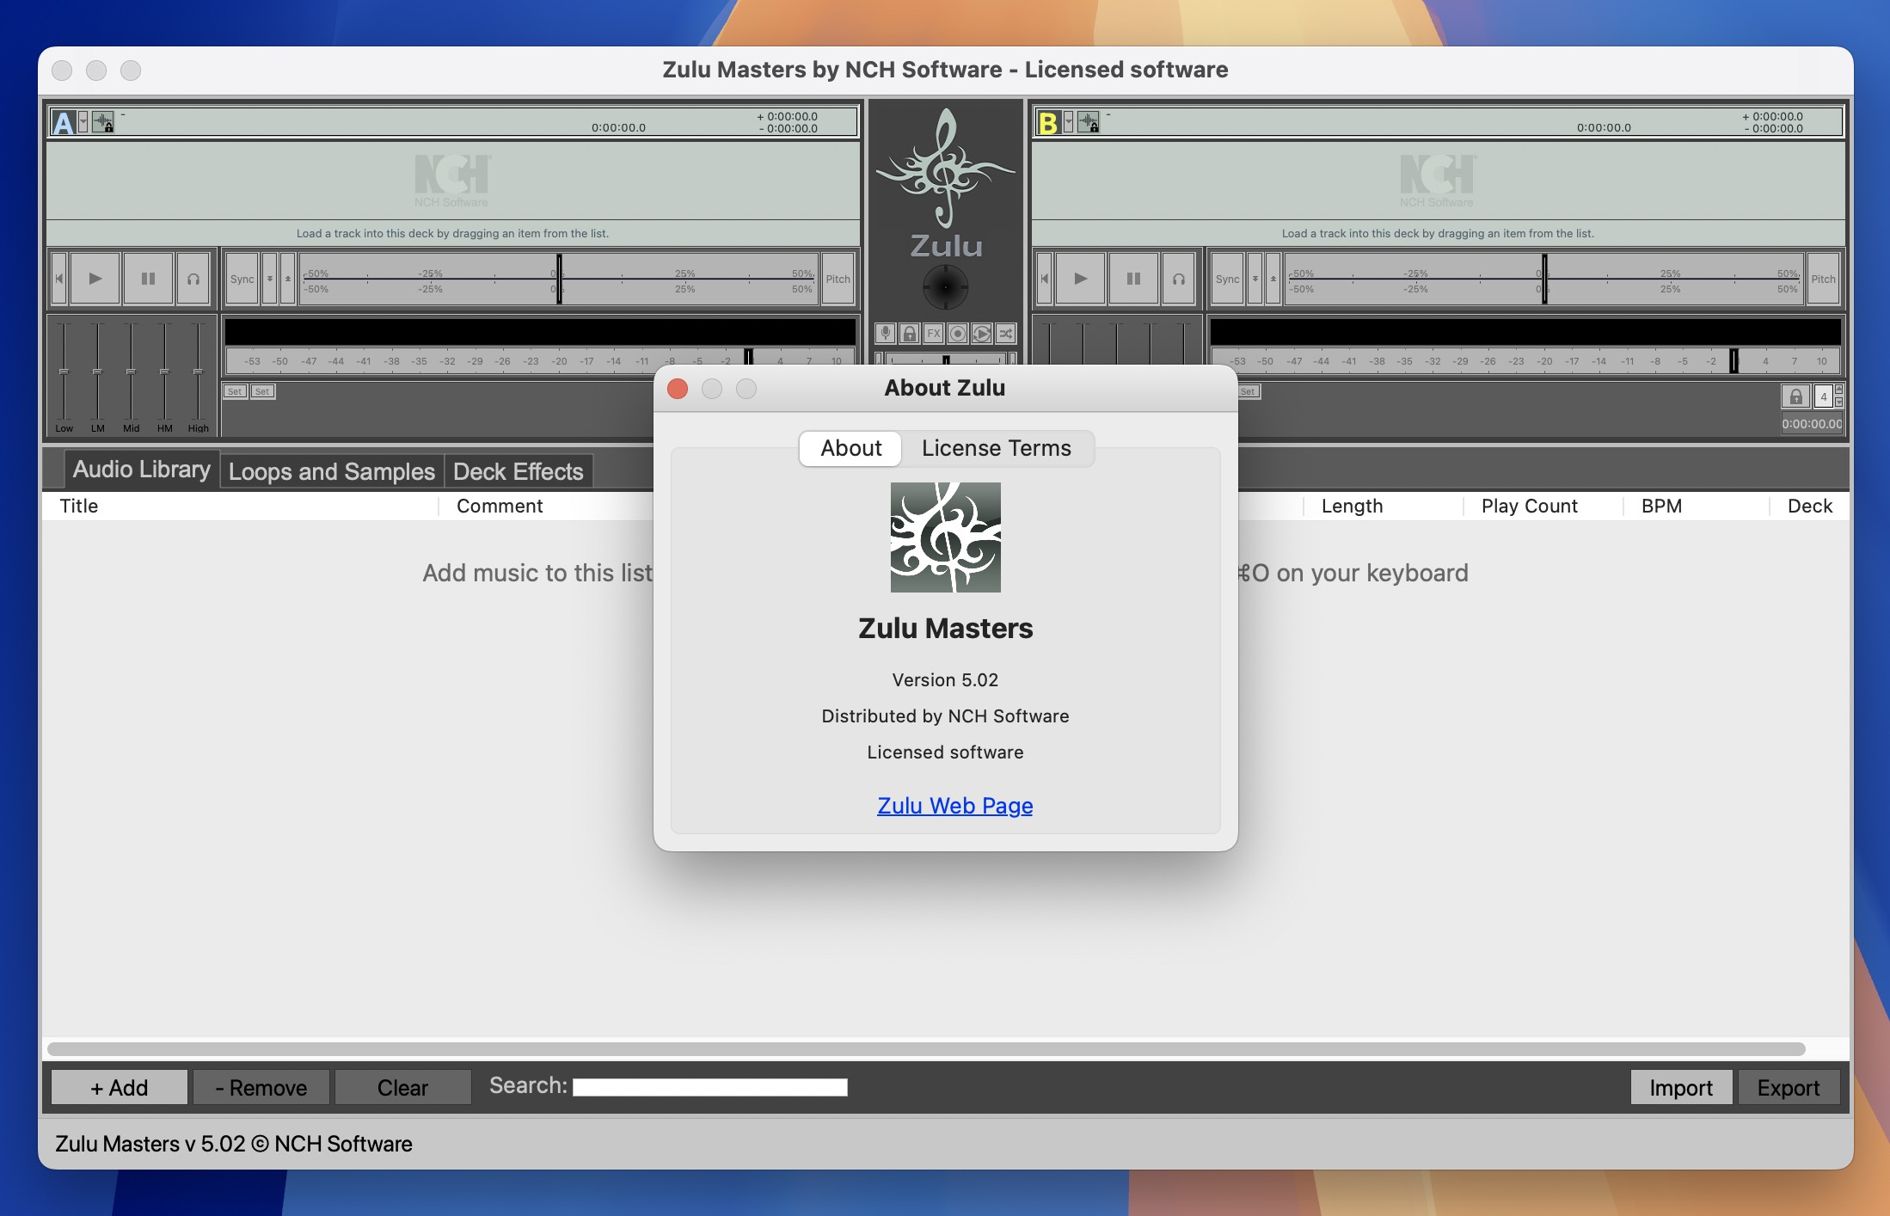1890x1216 pixels.
Task: Toggle headphone cue on Deck B
Action: 1179,279
